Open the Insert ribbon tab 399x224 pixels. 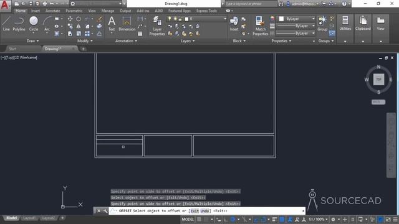click(x=36, y=11)
